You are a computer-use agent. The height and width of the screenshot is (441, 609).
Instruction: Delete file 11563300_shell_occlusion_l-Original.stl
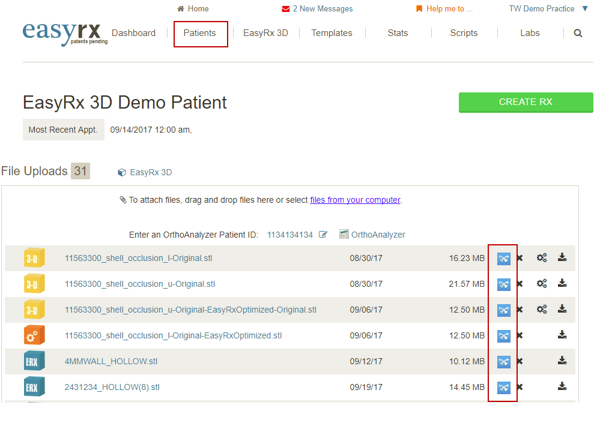tap(520, 258)
